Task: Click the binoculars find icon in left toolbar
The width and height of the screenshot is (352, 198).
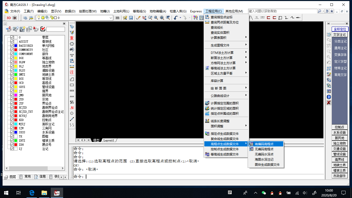Action: click(x=72, y=49)
